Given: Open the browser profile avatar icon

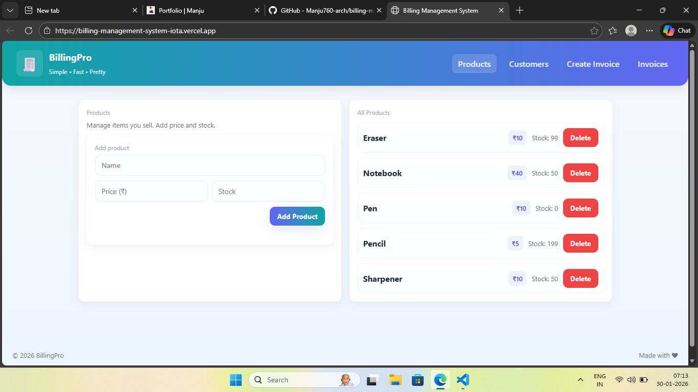Looking at the screenshot, I should (x=631, y=31).
